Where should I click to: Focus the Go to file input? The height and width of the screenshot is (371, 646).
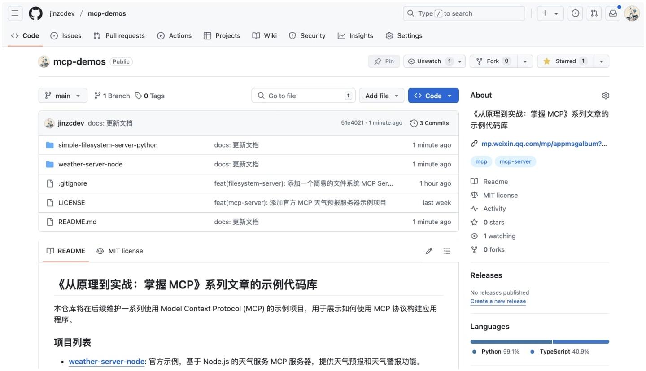(x=303, y=96)
